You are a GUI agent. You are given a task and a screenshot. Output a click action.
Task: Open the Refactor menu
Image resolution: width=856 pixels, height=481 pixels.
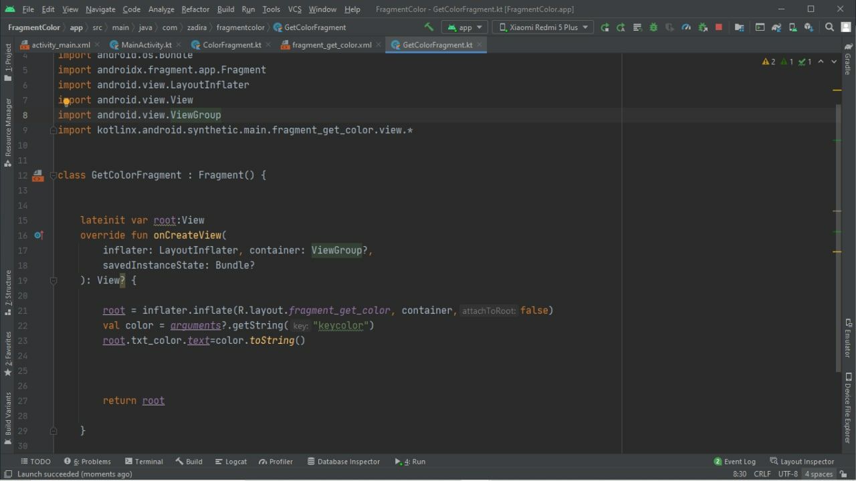coord(195,9)
